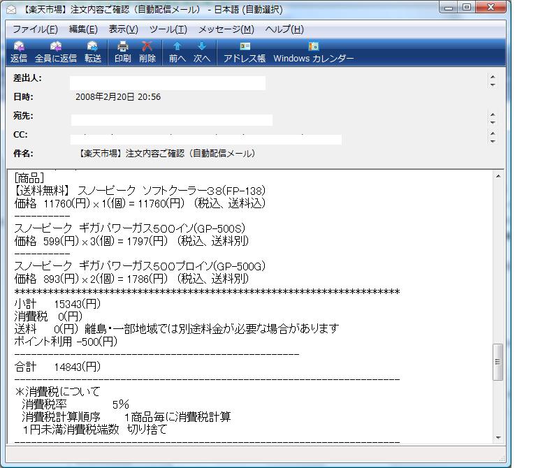This screenshot has height=468, width=559.
Task: Click the price line 893(円)×2(個)
Action: pyautogui.click(x=131, y=279)
